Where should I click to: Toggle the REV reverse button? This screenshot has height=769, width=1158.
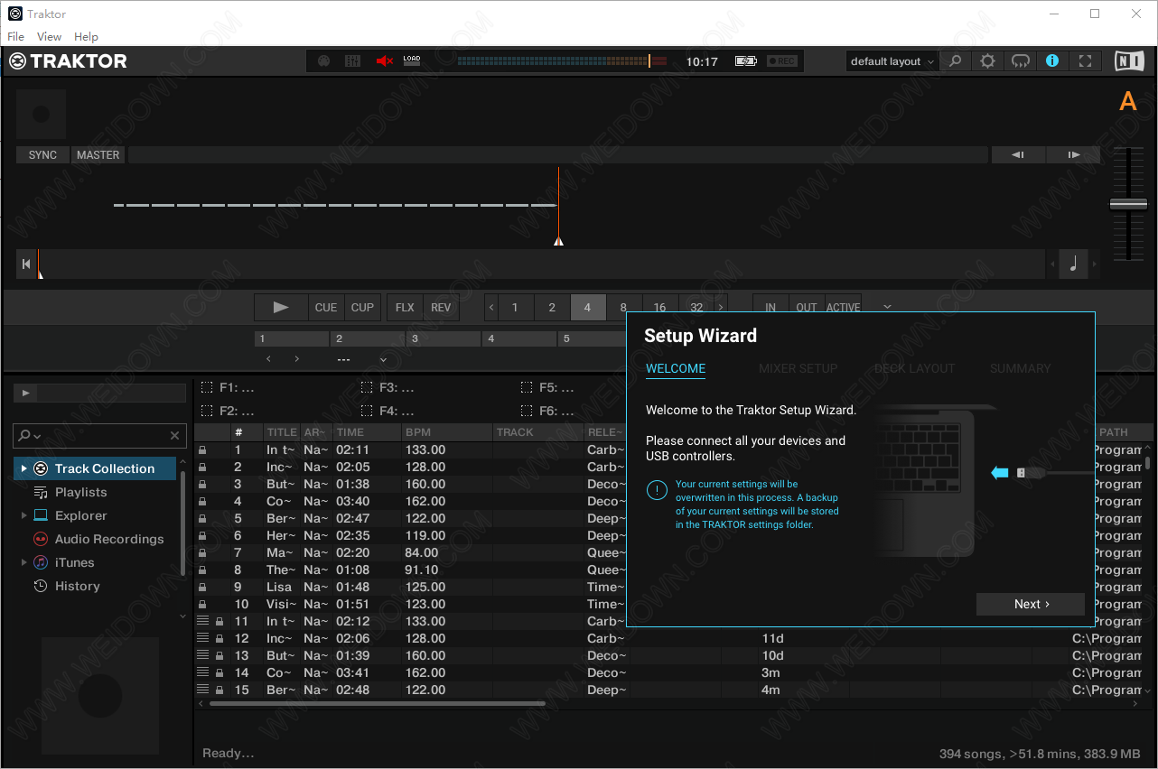[441, 308]
